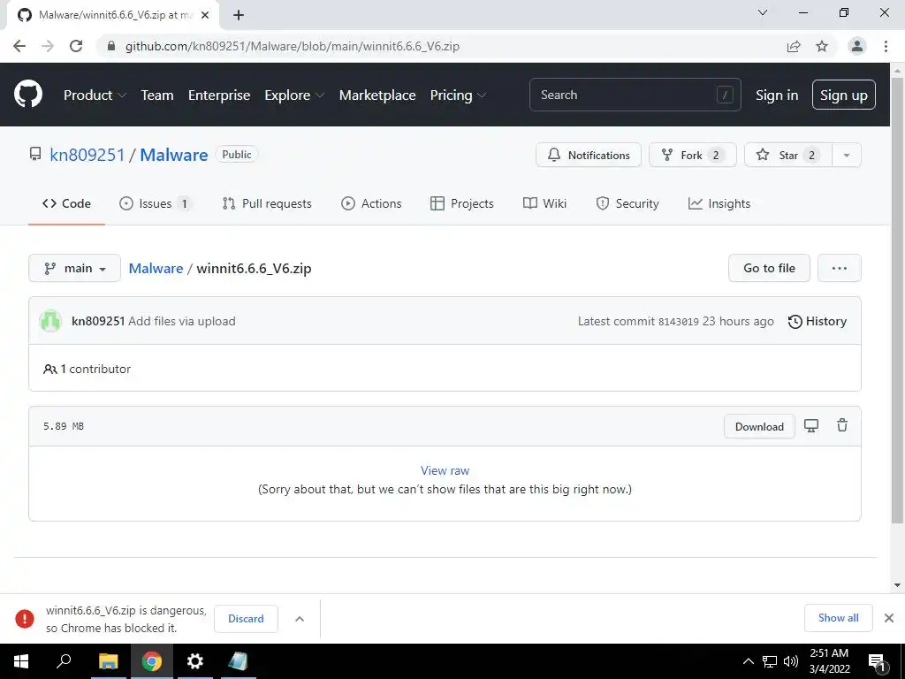Click the Go to file button
Image resolution: width=905 pixels, height=679 pixels.
769,268
